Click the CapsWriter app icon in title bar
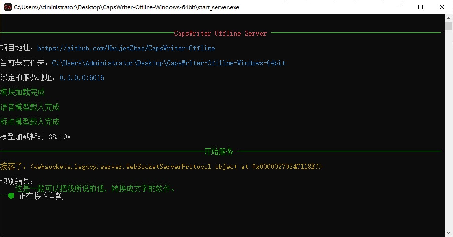 click(x=8, y=7)
